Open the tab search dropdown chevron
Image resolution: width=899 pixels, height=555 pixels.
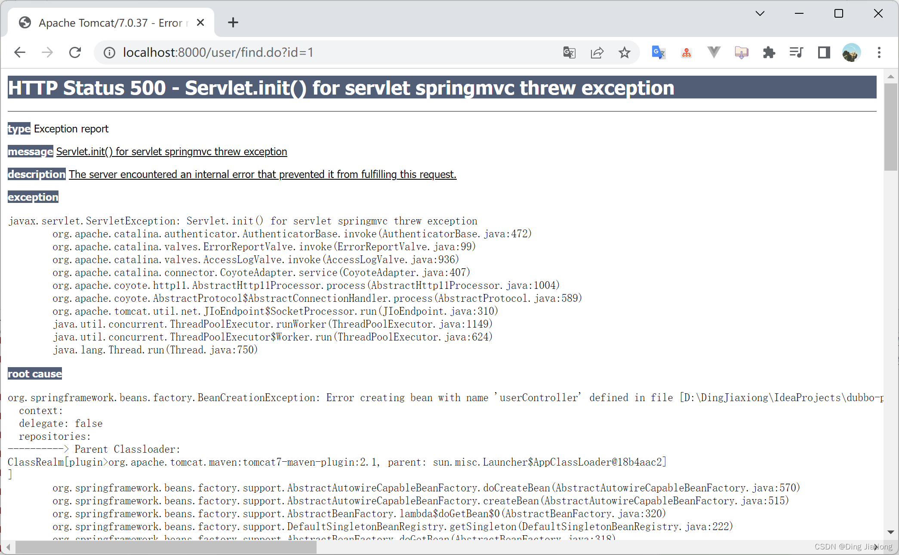pyautogui.click(x=760, y=14)
